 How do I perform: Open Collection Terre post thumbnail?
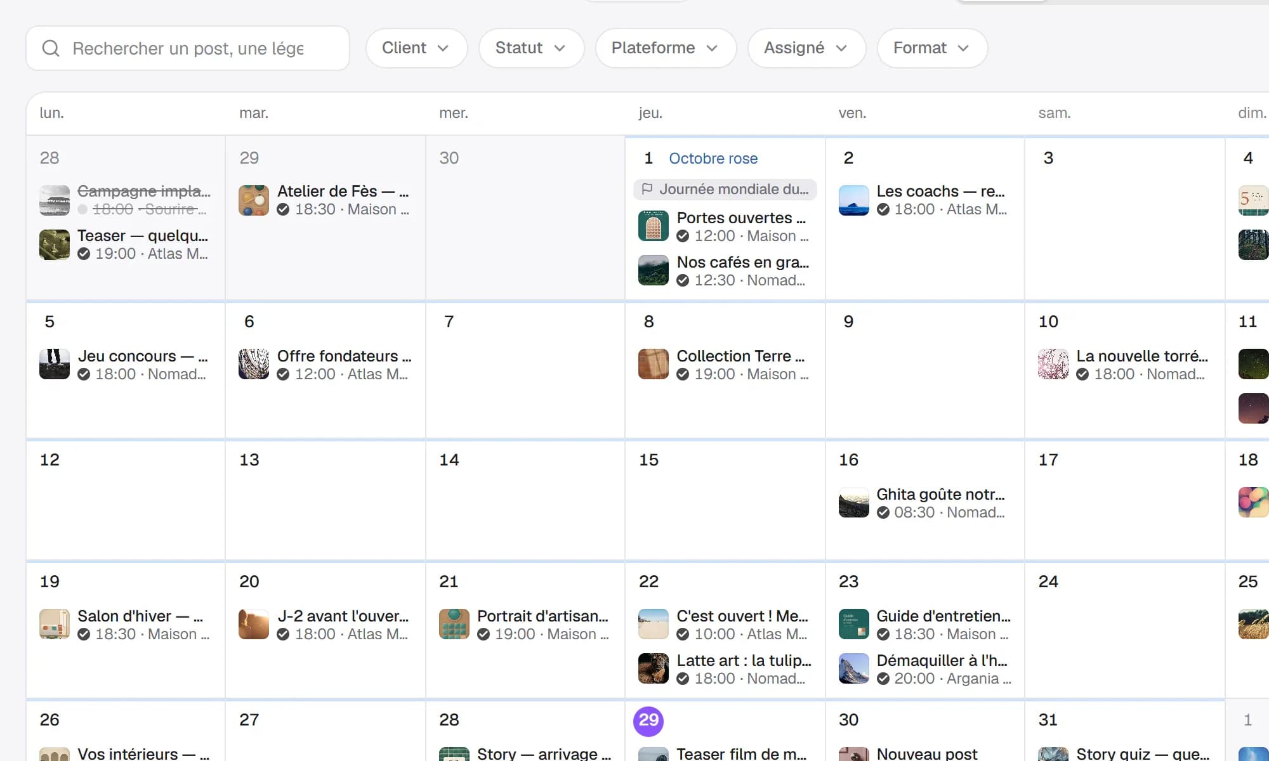654,364
